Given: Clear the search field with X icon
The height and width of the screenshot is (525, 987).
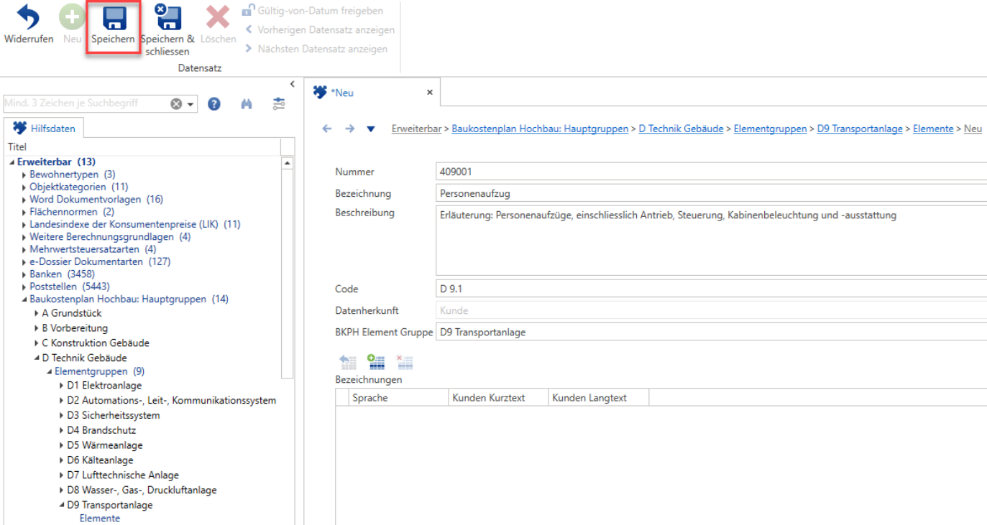Looking at the screenshot, I should 176,104.
